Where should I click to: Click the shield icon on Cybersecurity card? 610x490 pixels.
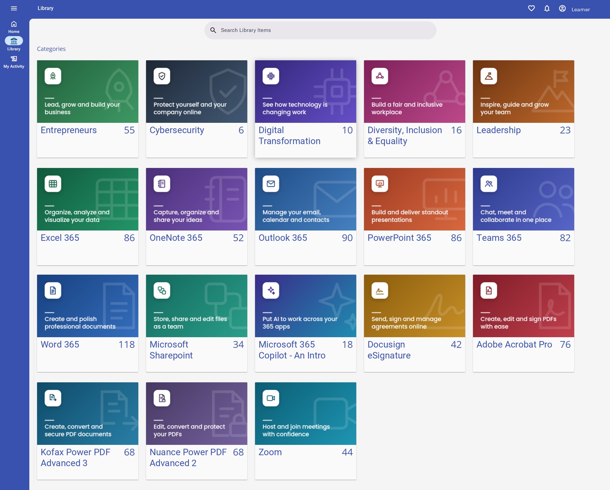click(x=162, y=76)
